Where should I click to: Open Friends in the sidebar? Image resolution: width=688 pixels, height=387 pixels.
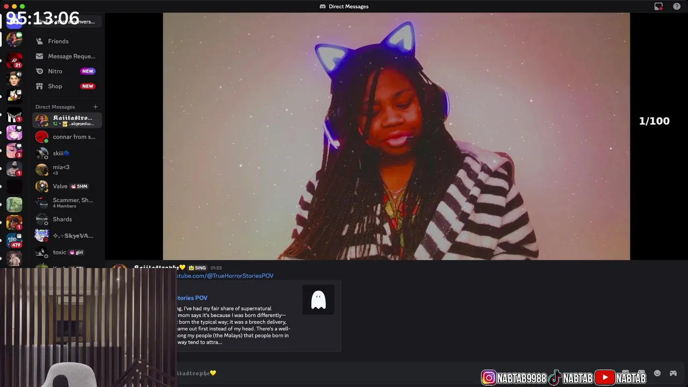[67, 41]
